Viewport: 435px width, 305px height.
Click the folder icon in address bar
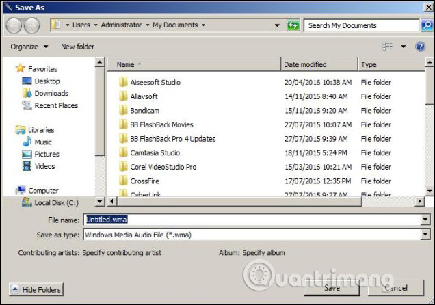pyautogui.click(x=56, y=25)
